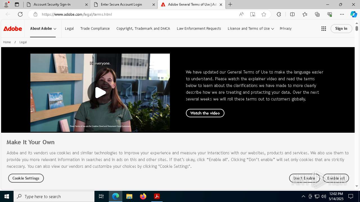Click the page vertical scrollbar thumb
This screenshot has width=360, height=202.
(357, 28)
